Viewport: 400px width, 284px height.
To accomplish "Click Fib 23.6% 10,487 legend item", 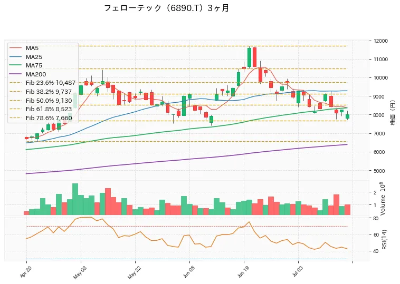I will pos(43,83).
